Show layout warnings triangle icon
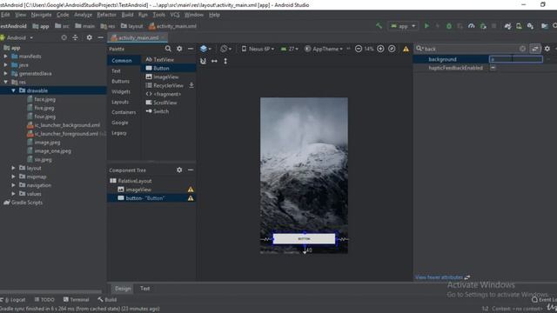Viewport: 557px width, 313px height. pyautogui.click(x=406, y=49)
